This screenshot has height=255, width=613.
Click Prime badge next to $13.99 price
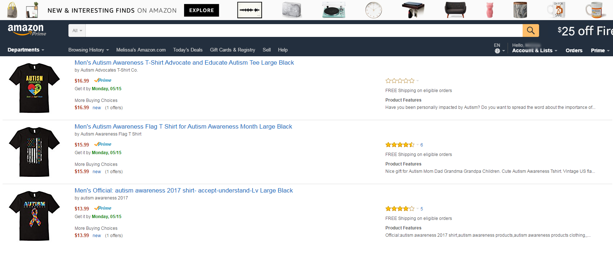pyautogui.click(x=103, y=208)
